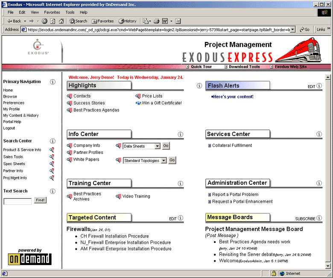This screenshot has height=278, width=333.
Task: Click SUBSCRIBE link for Message Boards
Action: point(305,219)
